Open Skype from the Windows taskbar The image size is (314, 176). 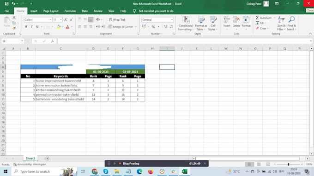click(106, 171)
